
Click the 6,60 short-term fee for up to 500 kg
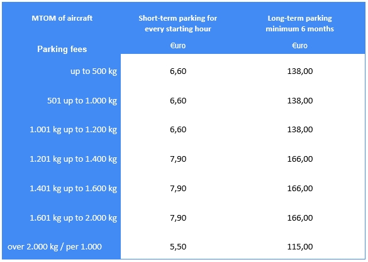click(x=178, y=71)
